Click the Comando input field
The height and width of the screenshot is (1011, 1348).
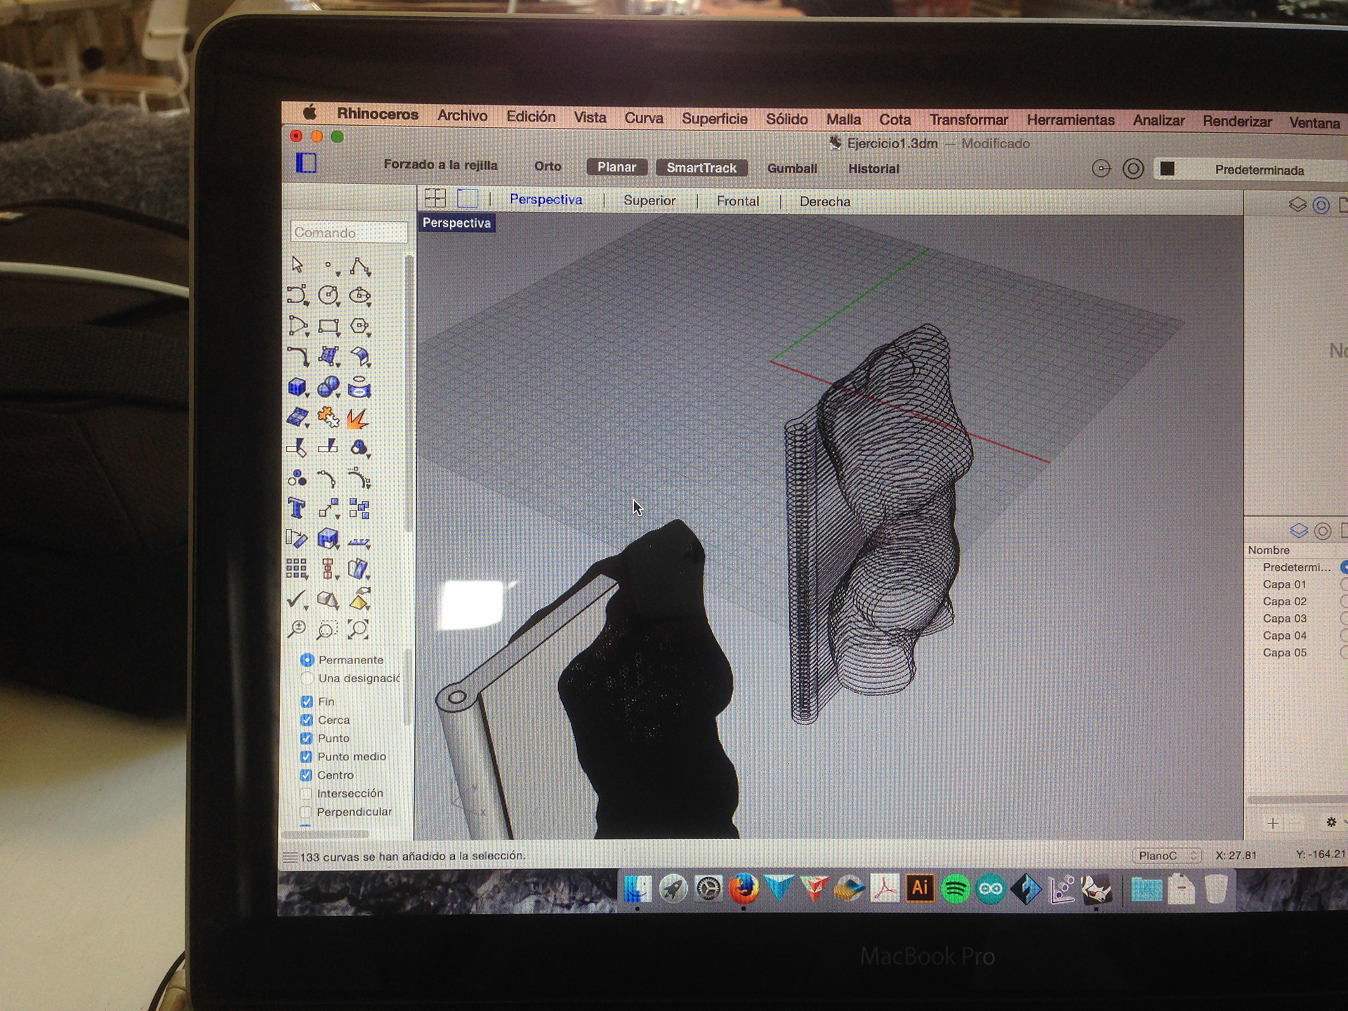point(348,232)
